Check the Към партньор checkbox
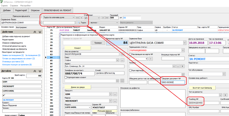 (130, 70)
